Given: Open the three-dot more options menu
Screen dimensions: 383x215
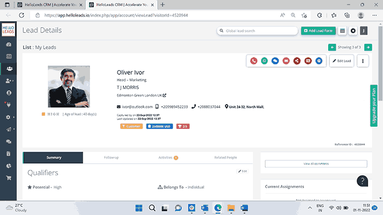Looking at the screenshot, I should tap(363, 61).
